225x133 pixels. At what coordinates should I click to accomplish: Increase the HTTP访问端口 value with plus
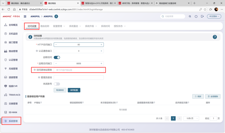(101, 45)
